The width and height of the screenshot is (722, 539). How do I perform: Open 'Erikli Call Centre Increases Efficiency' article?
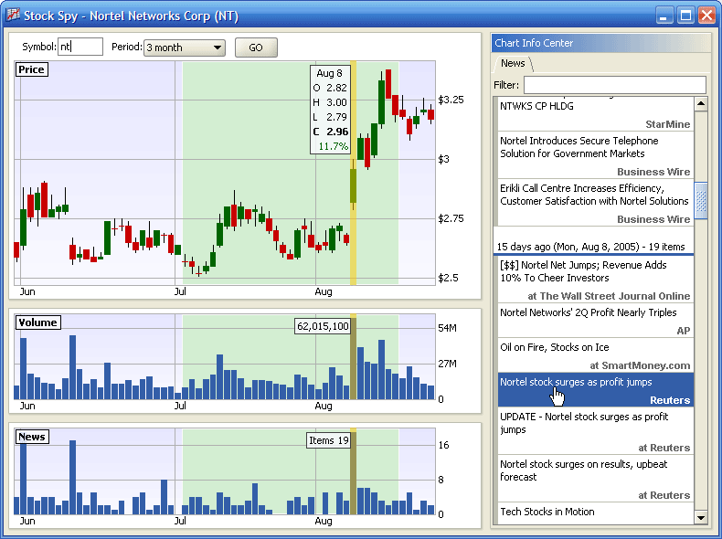pos(595,195)
